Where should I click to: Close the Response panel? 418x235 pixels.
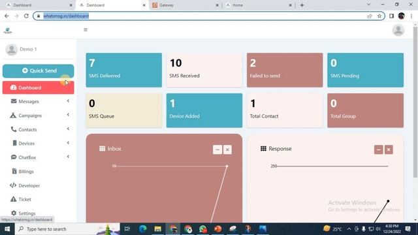(389, 149)
